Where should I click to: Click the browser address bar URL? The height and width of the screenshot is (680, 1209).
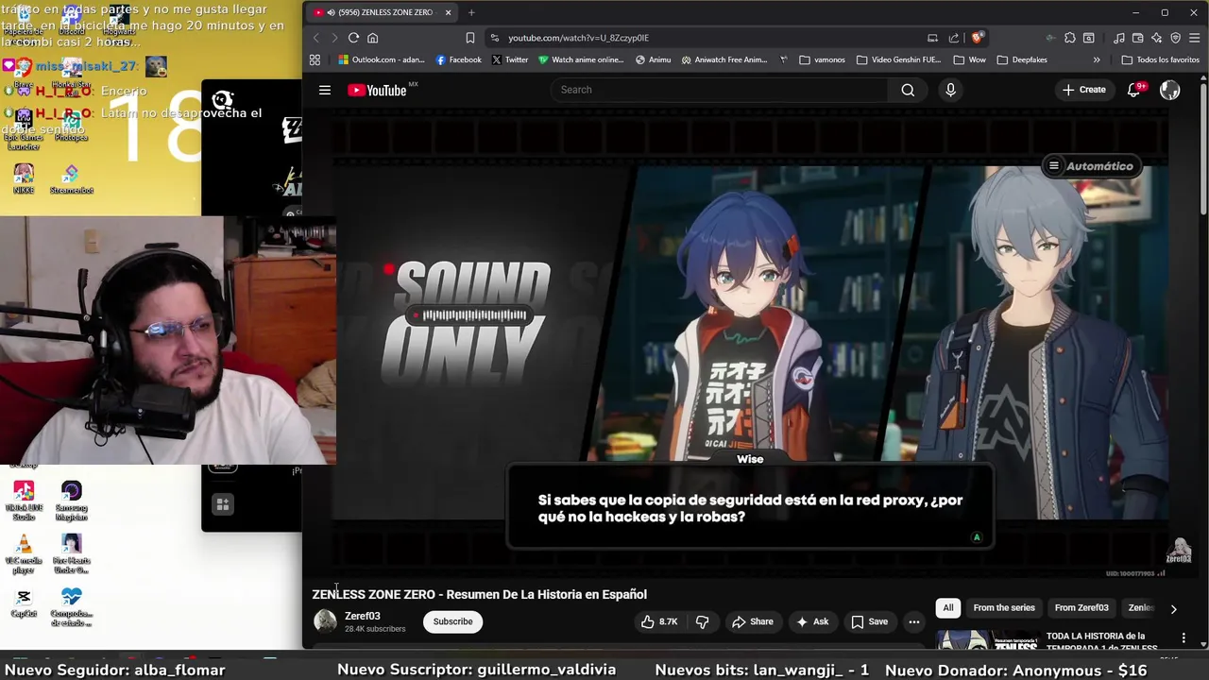[x=578, y=38]
